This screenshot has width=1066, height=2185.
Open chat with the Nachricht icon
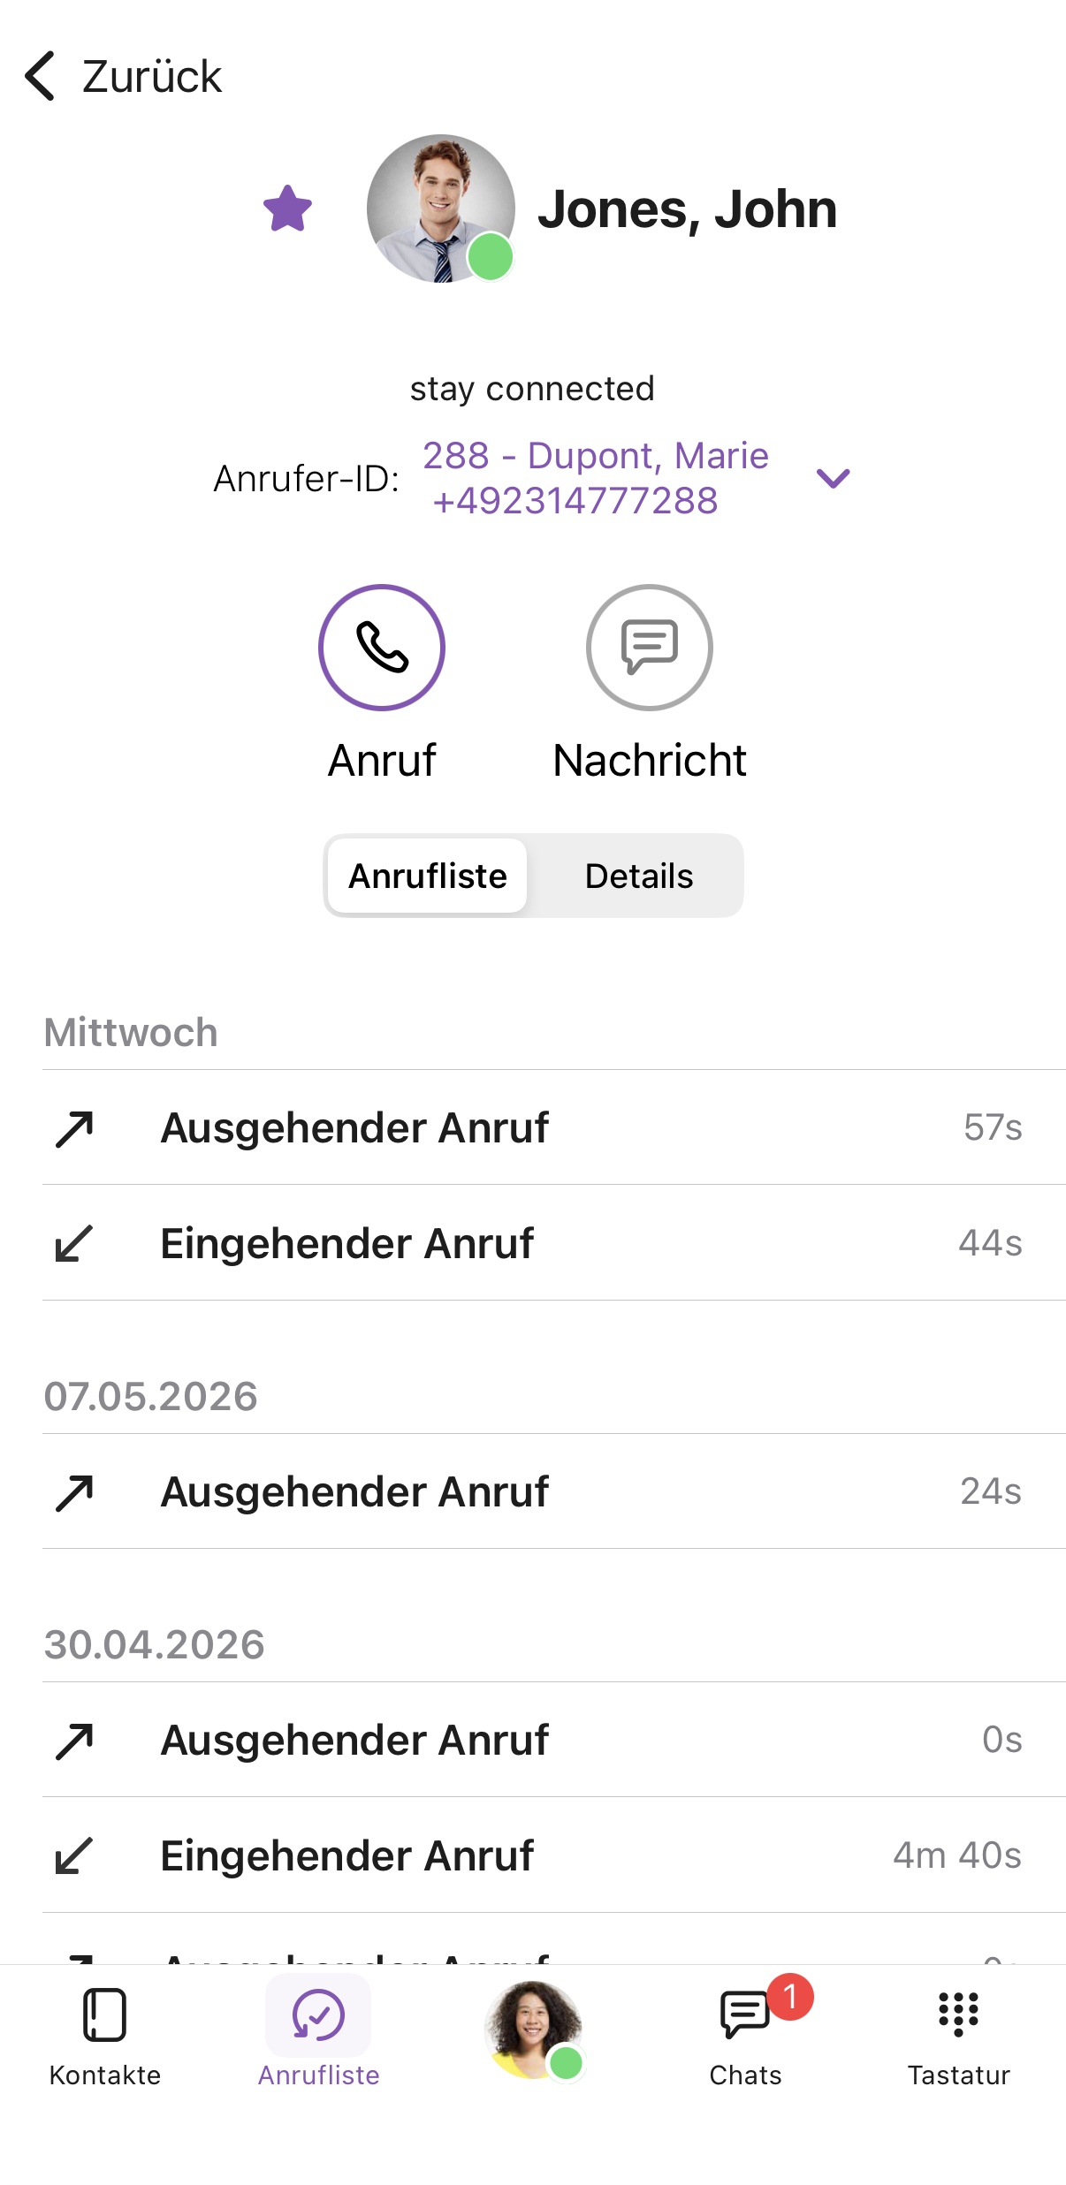pyautogui.click(x=650, y=648)
